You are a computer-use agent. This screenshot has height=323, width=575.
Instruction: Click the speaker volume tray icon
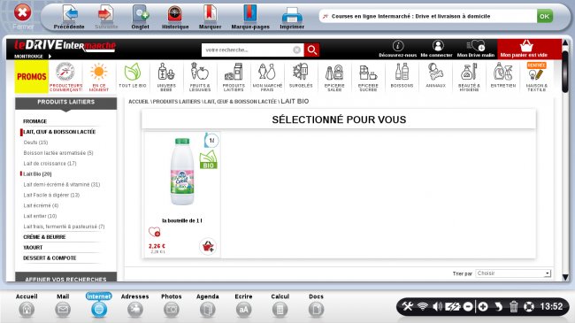pyautogui.click(x=437, y=306)
